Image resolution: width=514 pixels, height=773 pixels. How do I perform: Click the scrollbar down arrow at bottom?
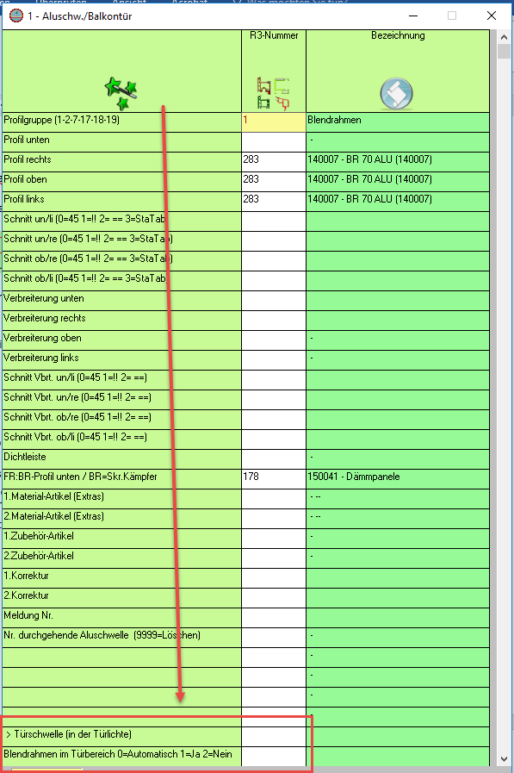[x=504, y=759]
